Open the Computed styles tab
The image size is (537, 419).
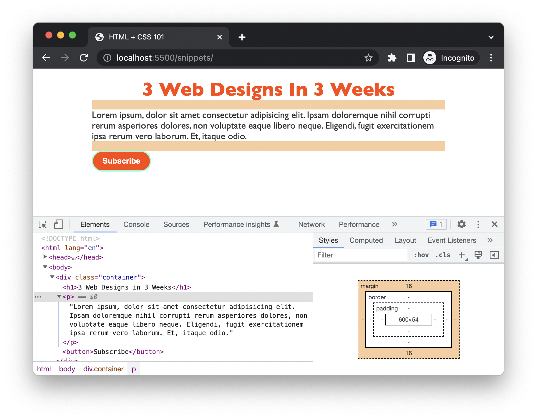tap(366, 240)
